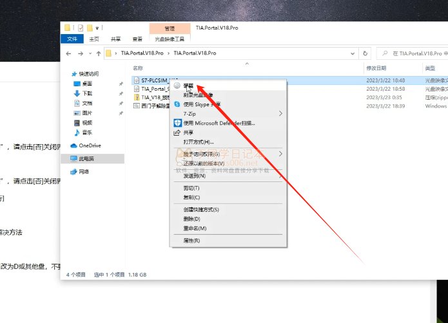Click 使用 Skype 共享 menu entry
This screenshot has width=448, height=323.
coord(229,104)
